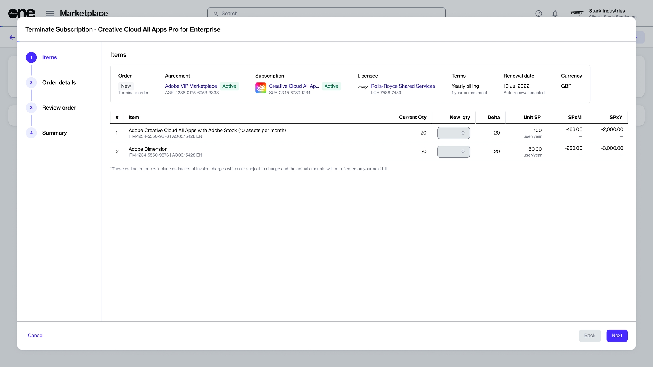The image size is (653, 367).
Task: Open Rolls-Royce Shared Services licensee link
Action: click(403, 86)
